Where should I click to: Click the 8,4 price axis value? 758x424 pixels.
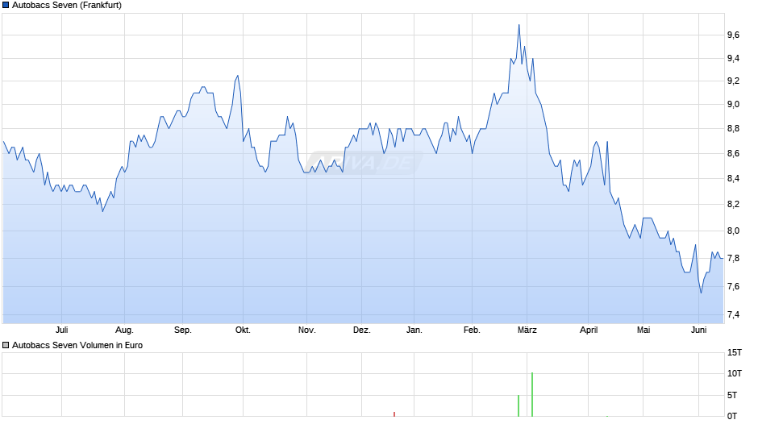pyautogui.click(x=733, y=179)
